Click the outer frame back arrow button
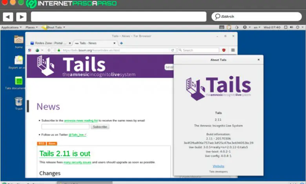The image size is (306, 184). (x=8, y=17)
